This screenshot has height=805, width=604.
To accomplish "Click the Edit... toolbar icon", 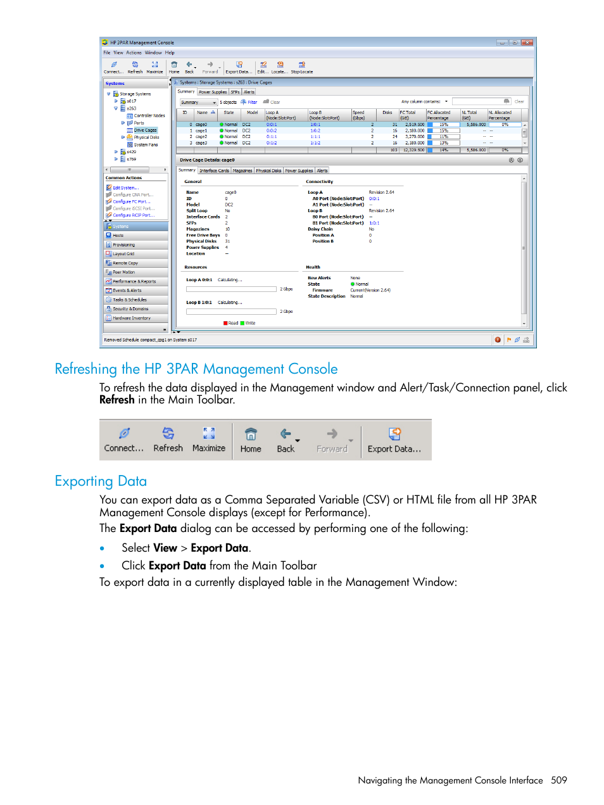I will [263, 65].
